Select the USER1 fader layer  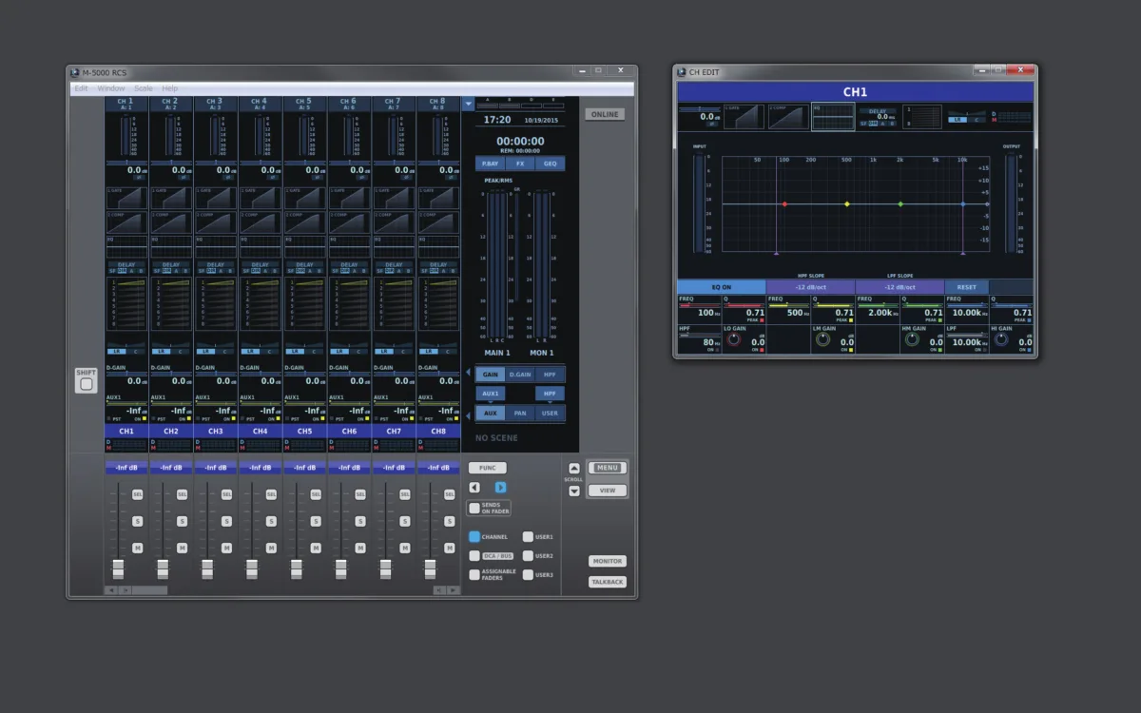pos(528,537)
